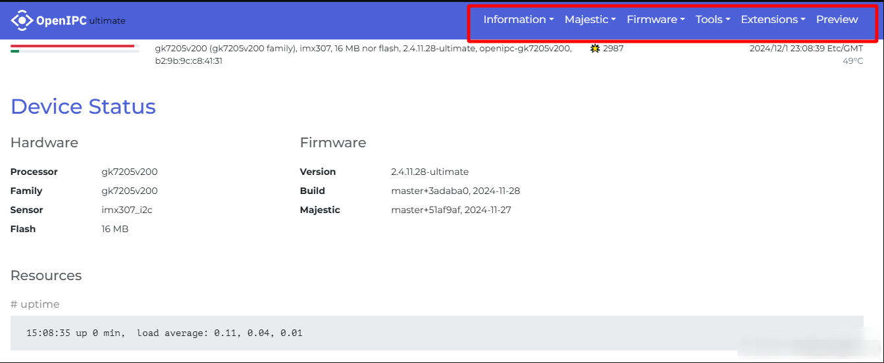The width and height of the screenshot is (884, 363).
Task: Click the '# uptime' label
Action: [35, 304]
